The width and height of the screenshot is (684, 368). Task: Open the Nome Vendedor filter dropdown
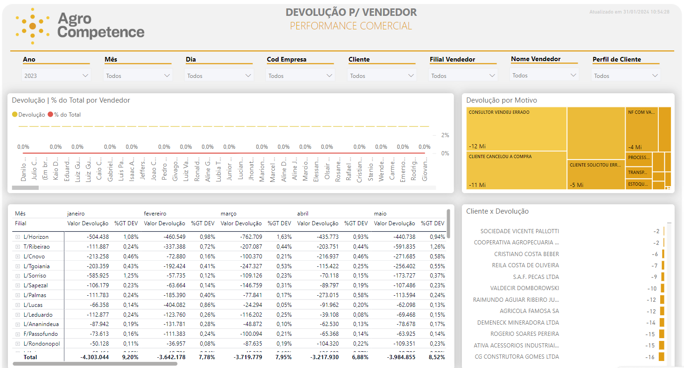(x=544, y=75)
